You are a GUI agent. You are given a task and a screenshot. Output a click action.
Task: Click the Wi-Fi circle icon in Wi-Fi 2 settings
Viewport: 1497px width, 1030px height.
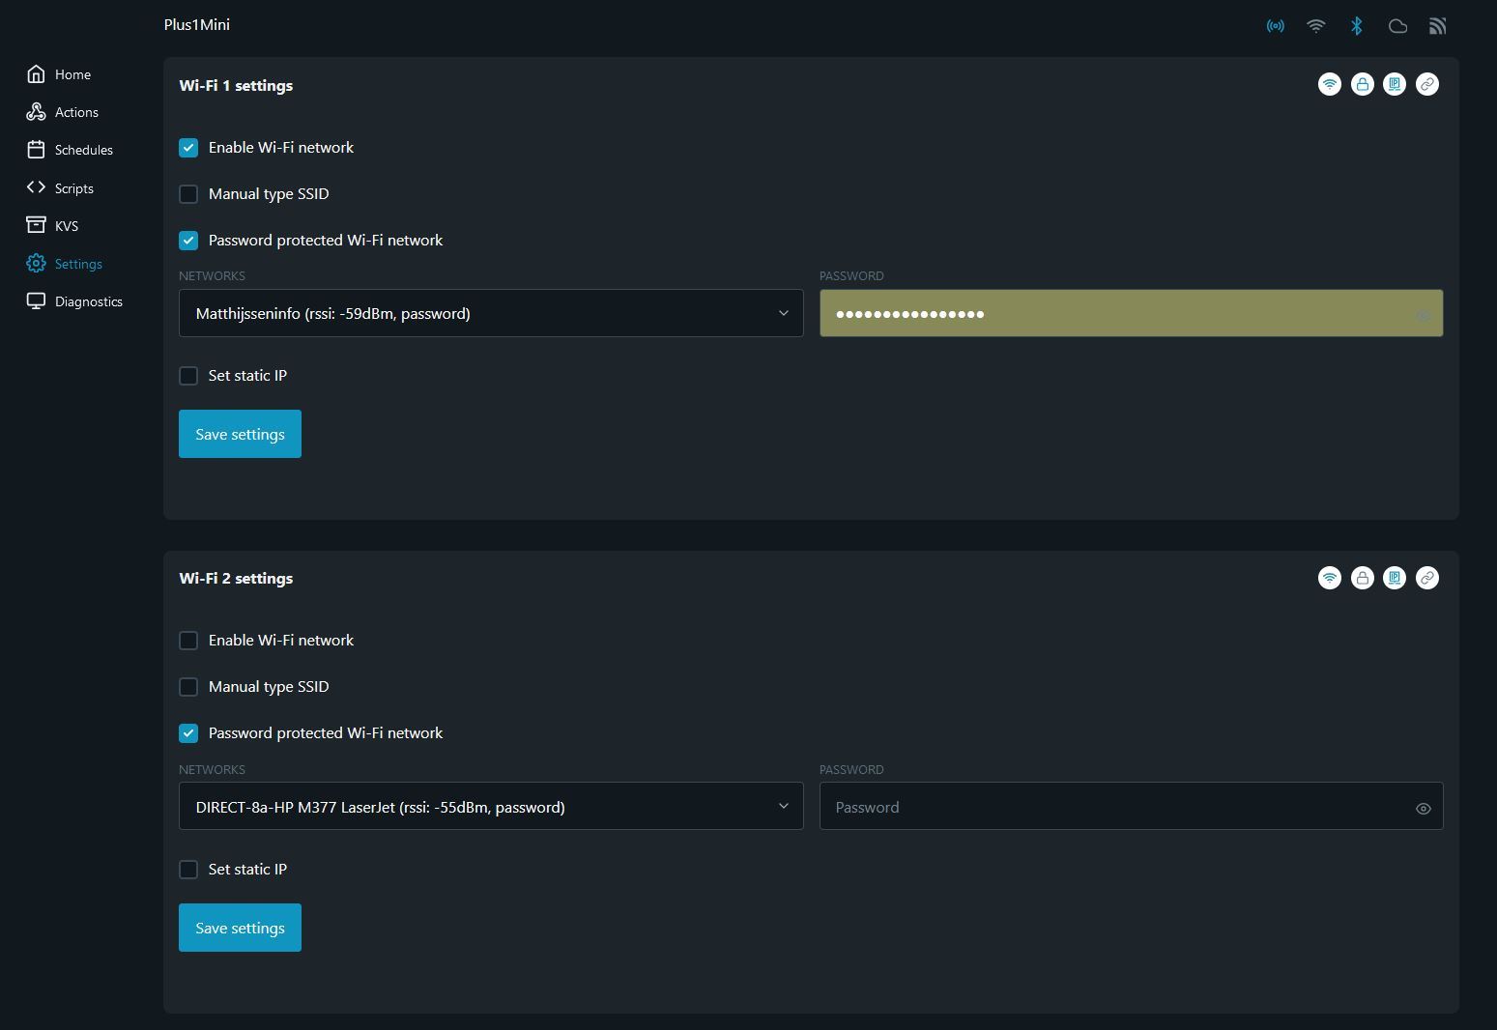(1330, 578)
